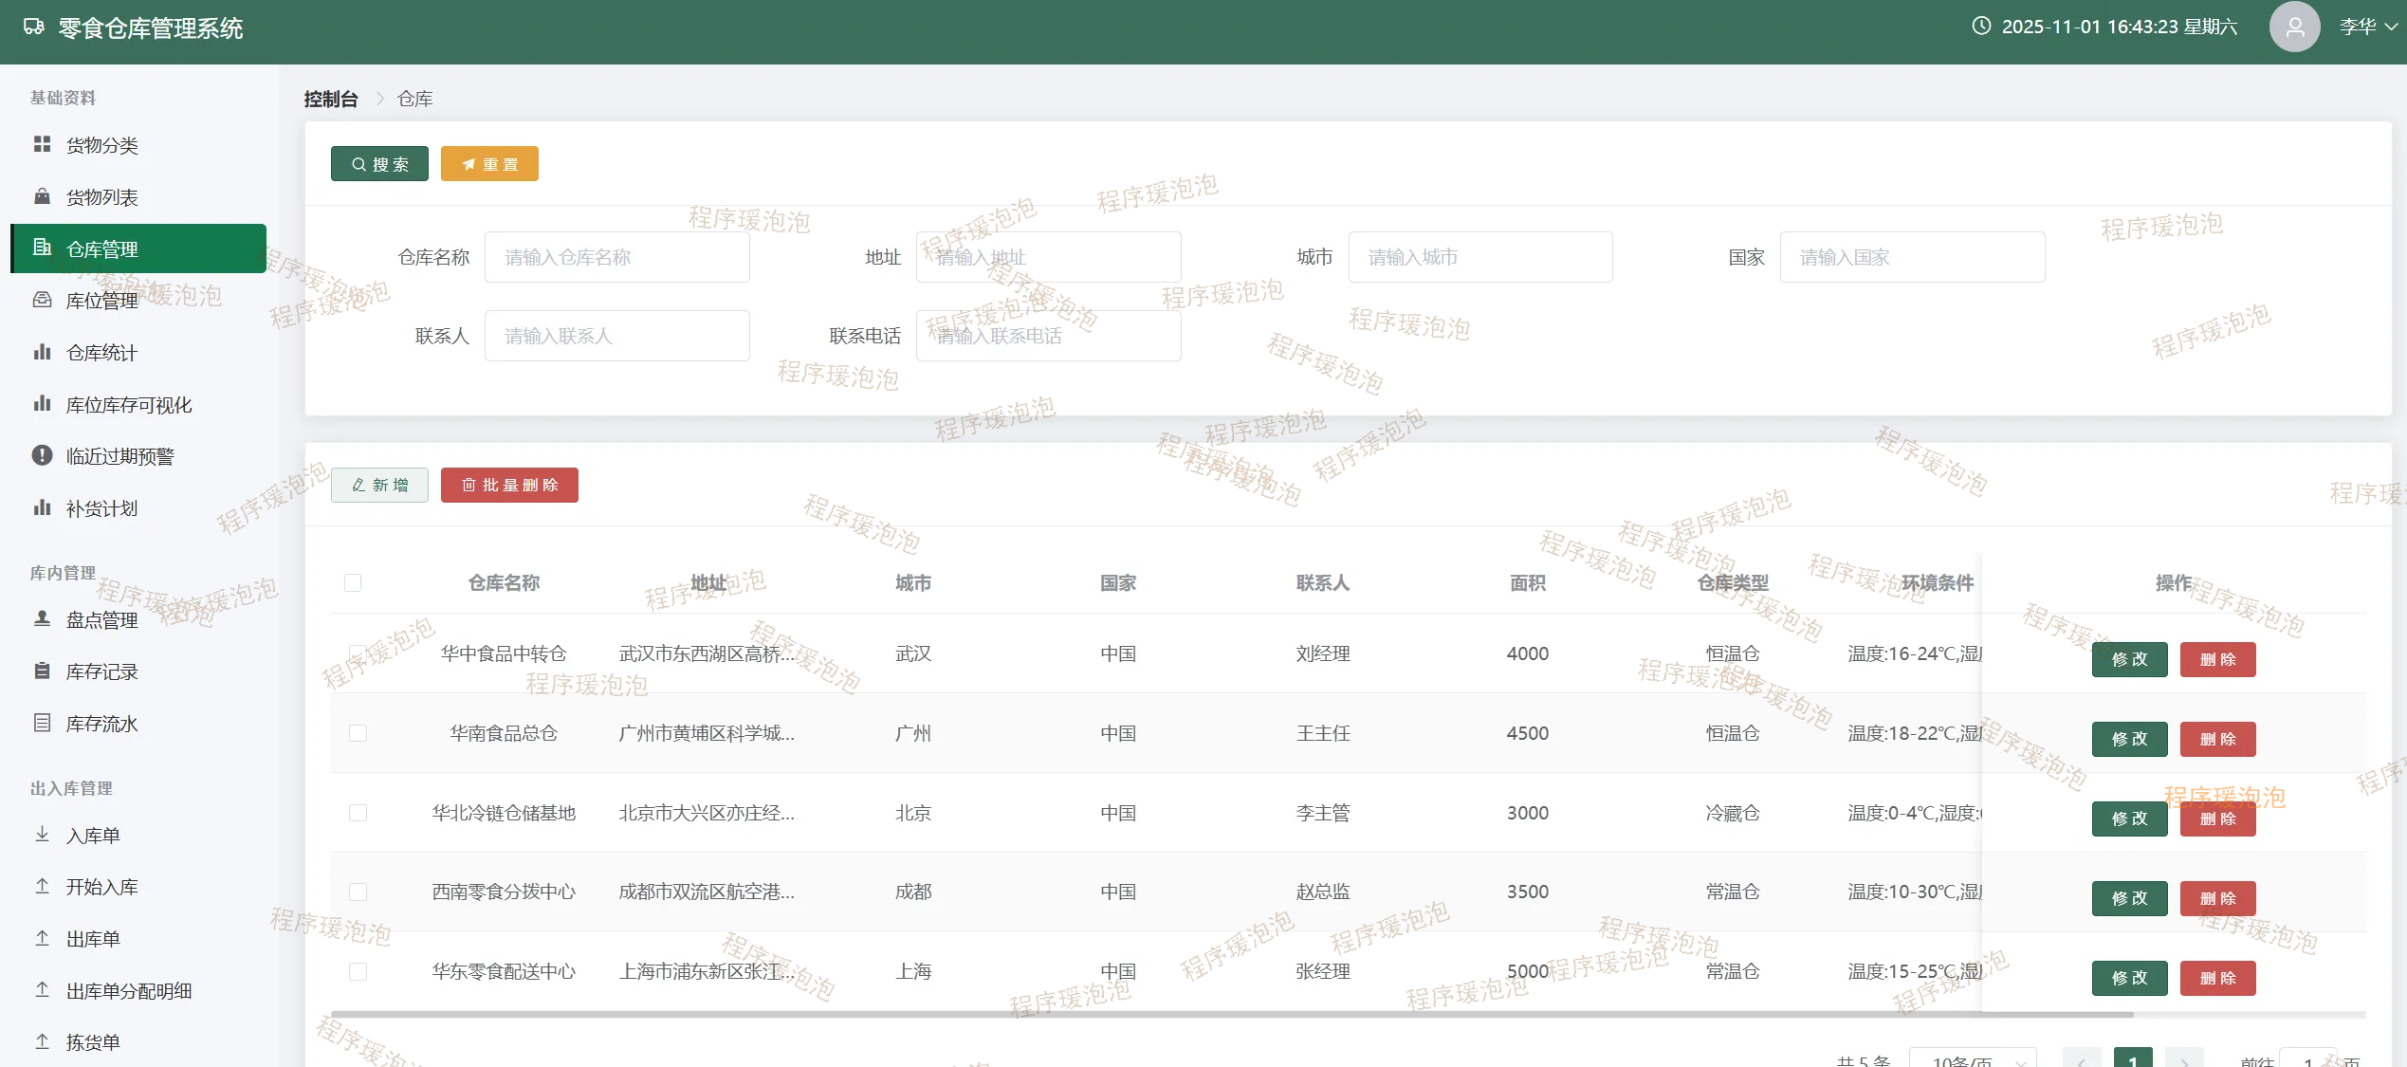The image size is (2407, 1067).
Task: Click the 盘点管理 stamp icon
Action: (42, 619)
